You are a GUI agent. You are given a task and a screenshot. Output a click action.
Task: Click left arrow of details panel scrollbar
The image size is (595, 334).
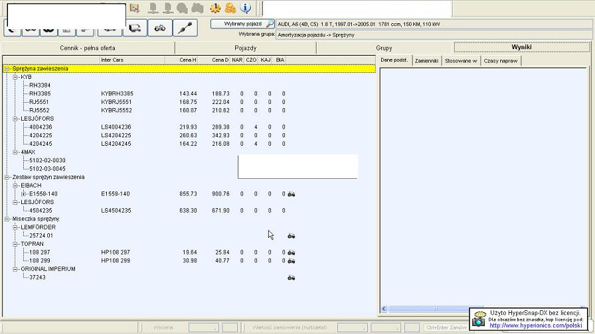click(x=384, y=309)
